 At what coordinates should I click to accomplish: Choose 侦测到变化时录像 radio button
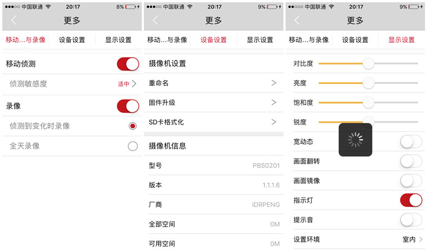click(132, 126)
